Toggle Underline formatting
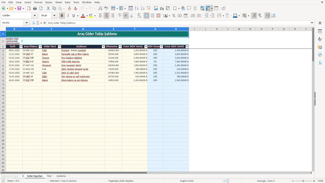This screenshot has width=325, height=183. pos(73,16)
